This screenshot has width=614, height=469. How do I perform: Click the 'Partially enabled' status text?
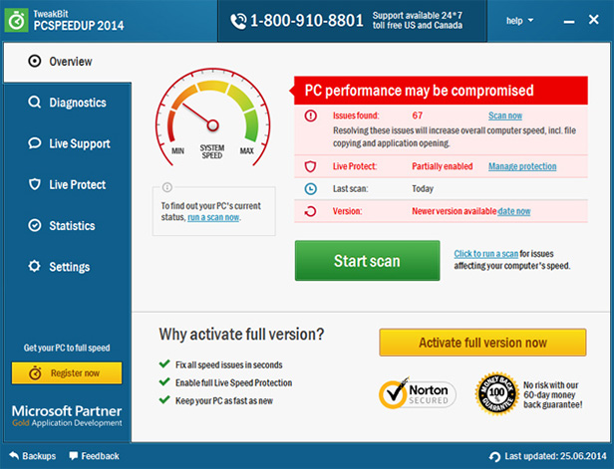click(443, 166)
